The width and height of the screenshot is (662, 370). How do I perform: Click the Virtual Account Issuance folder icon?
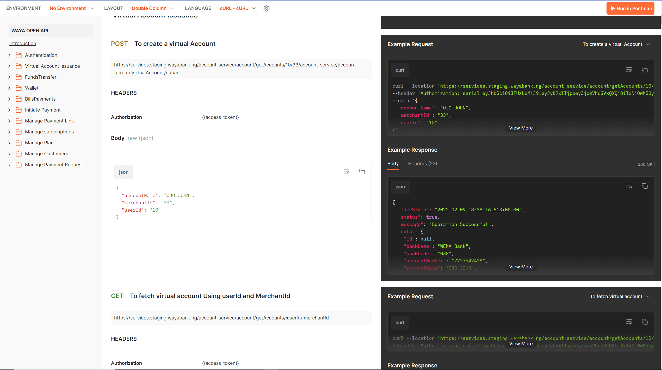click(x=19, y=66)
